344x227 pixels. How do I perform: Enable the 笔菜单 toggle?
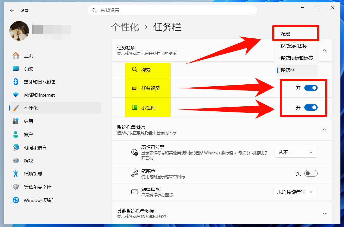click(311, 173)
